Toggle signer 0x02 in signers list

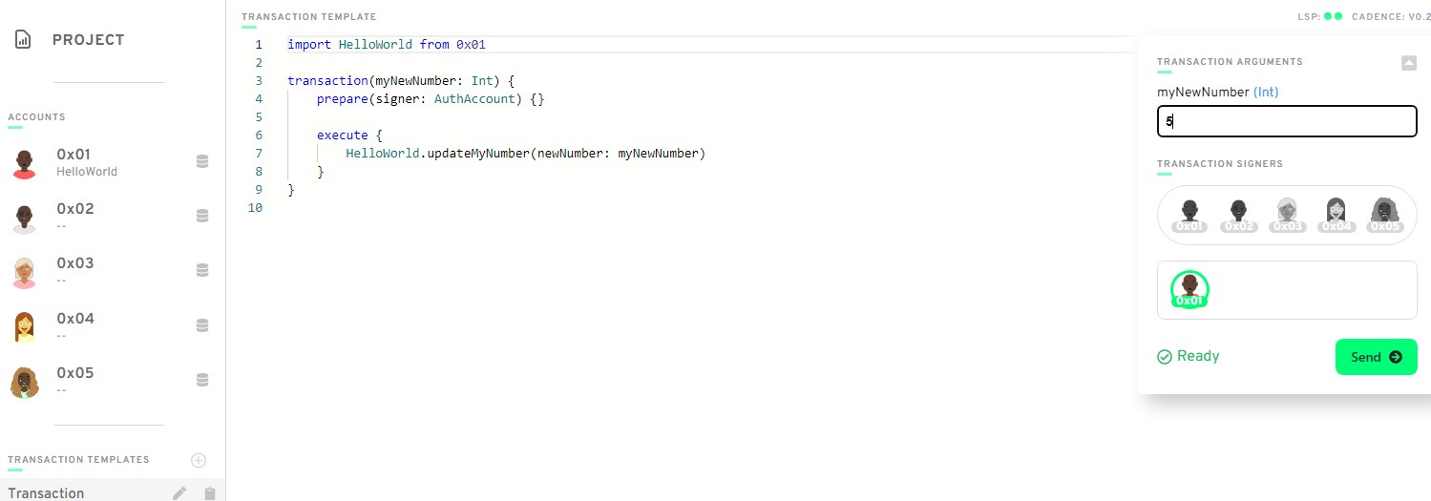(1239, 216)
